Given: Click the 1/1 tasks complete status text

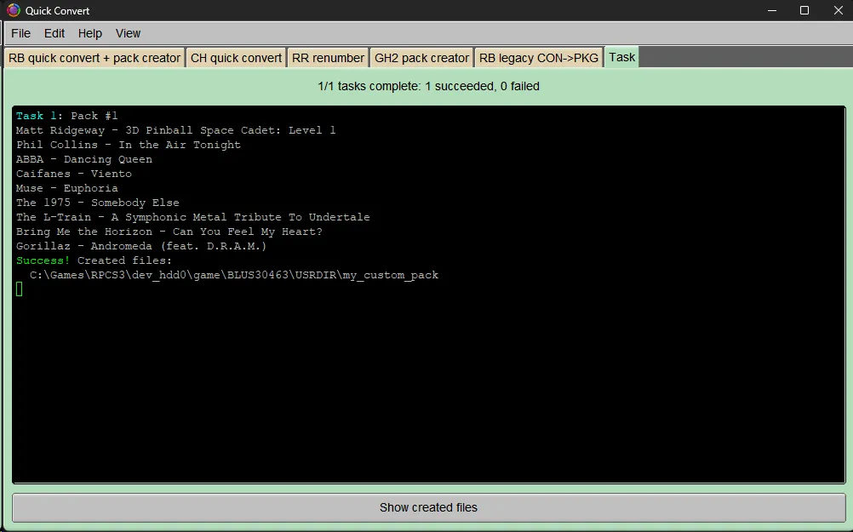Looking at the screenshot, I should point(426,86).
